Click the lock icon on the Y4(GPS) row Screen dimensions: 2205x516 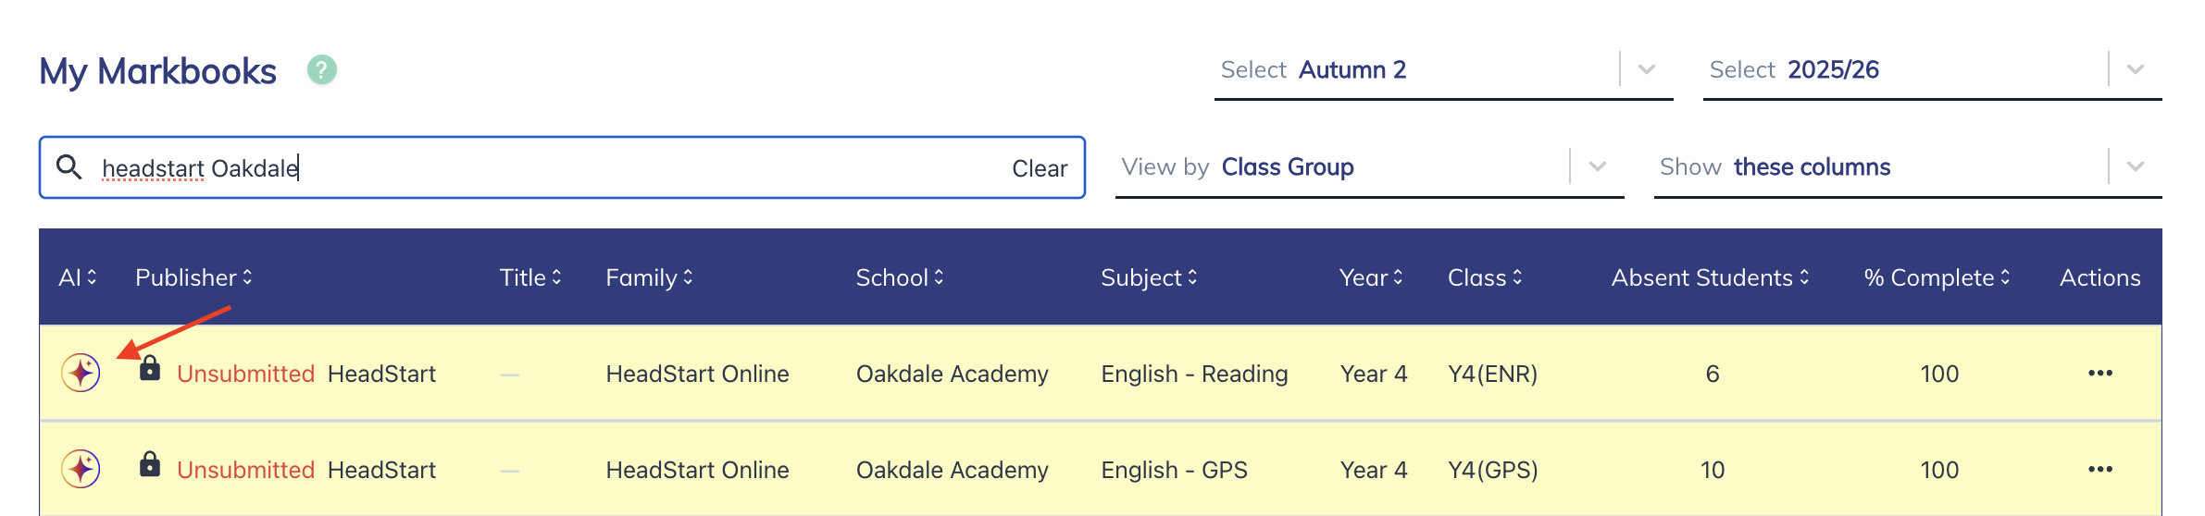click(150, 465)
